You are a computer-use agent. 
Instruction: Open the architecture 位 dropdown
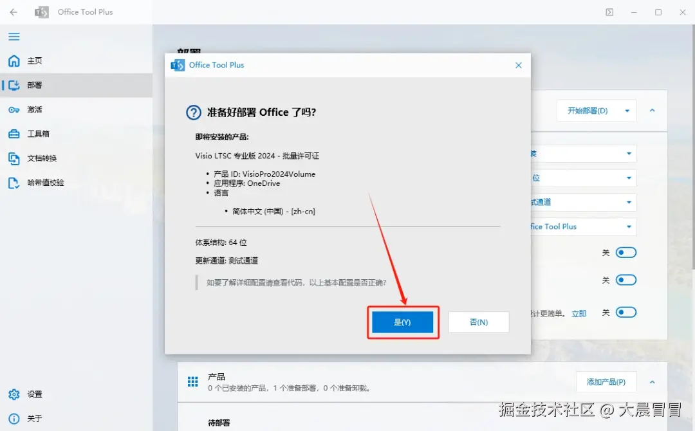pyautogui.click(x=584, y=178)
